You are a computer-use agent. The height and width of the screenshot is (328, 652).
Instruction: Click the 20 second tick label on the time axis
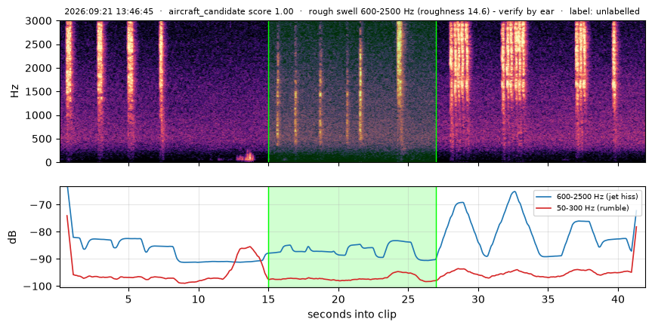tap(338, 299)
